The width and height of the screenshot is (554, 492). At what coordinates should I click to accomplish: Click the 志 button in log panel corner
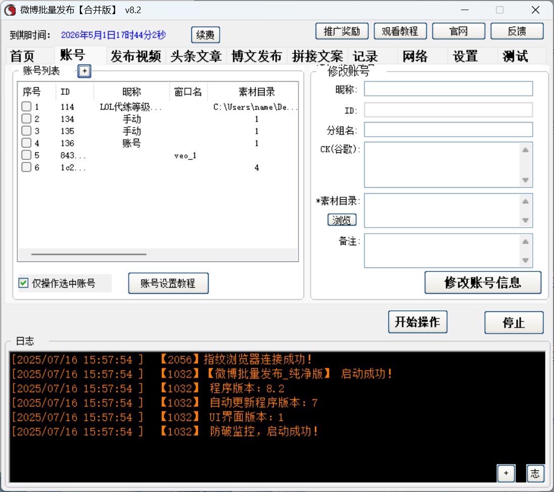point(535,473)
